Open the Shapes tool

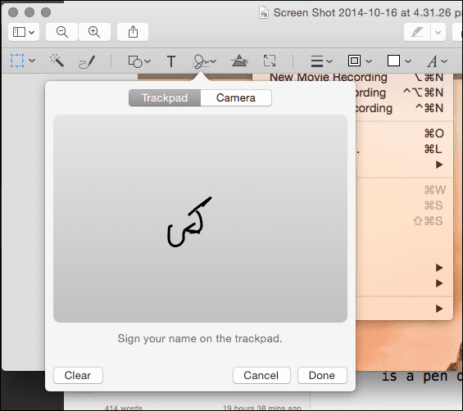[x=135, y=61]
